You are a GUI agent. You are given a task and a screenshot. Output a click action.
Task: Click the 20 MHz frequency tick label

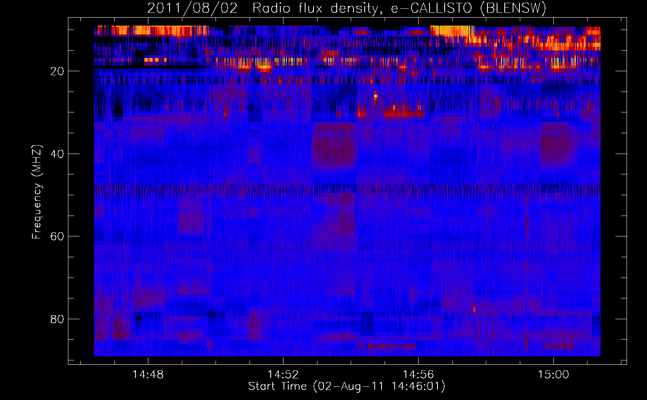(57, 71)
